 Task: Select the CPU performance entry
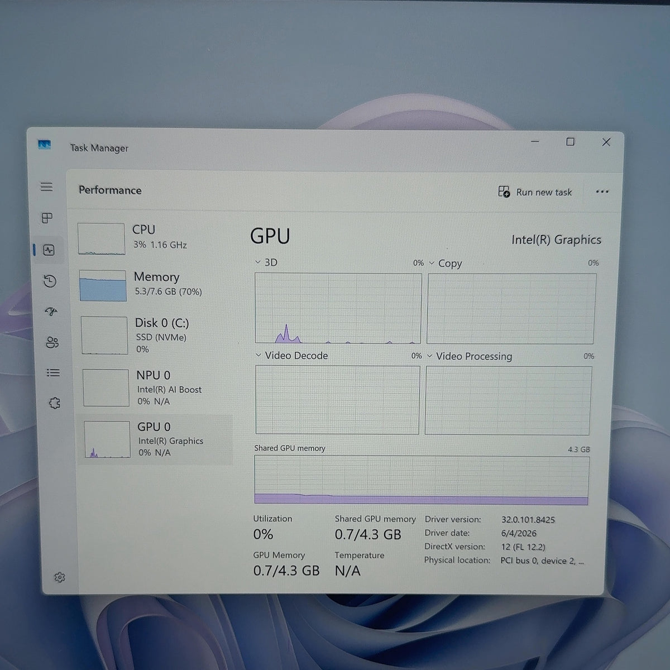tap(152, 238)
